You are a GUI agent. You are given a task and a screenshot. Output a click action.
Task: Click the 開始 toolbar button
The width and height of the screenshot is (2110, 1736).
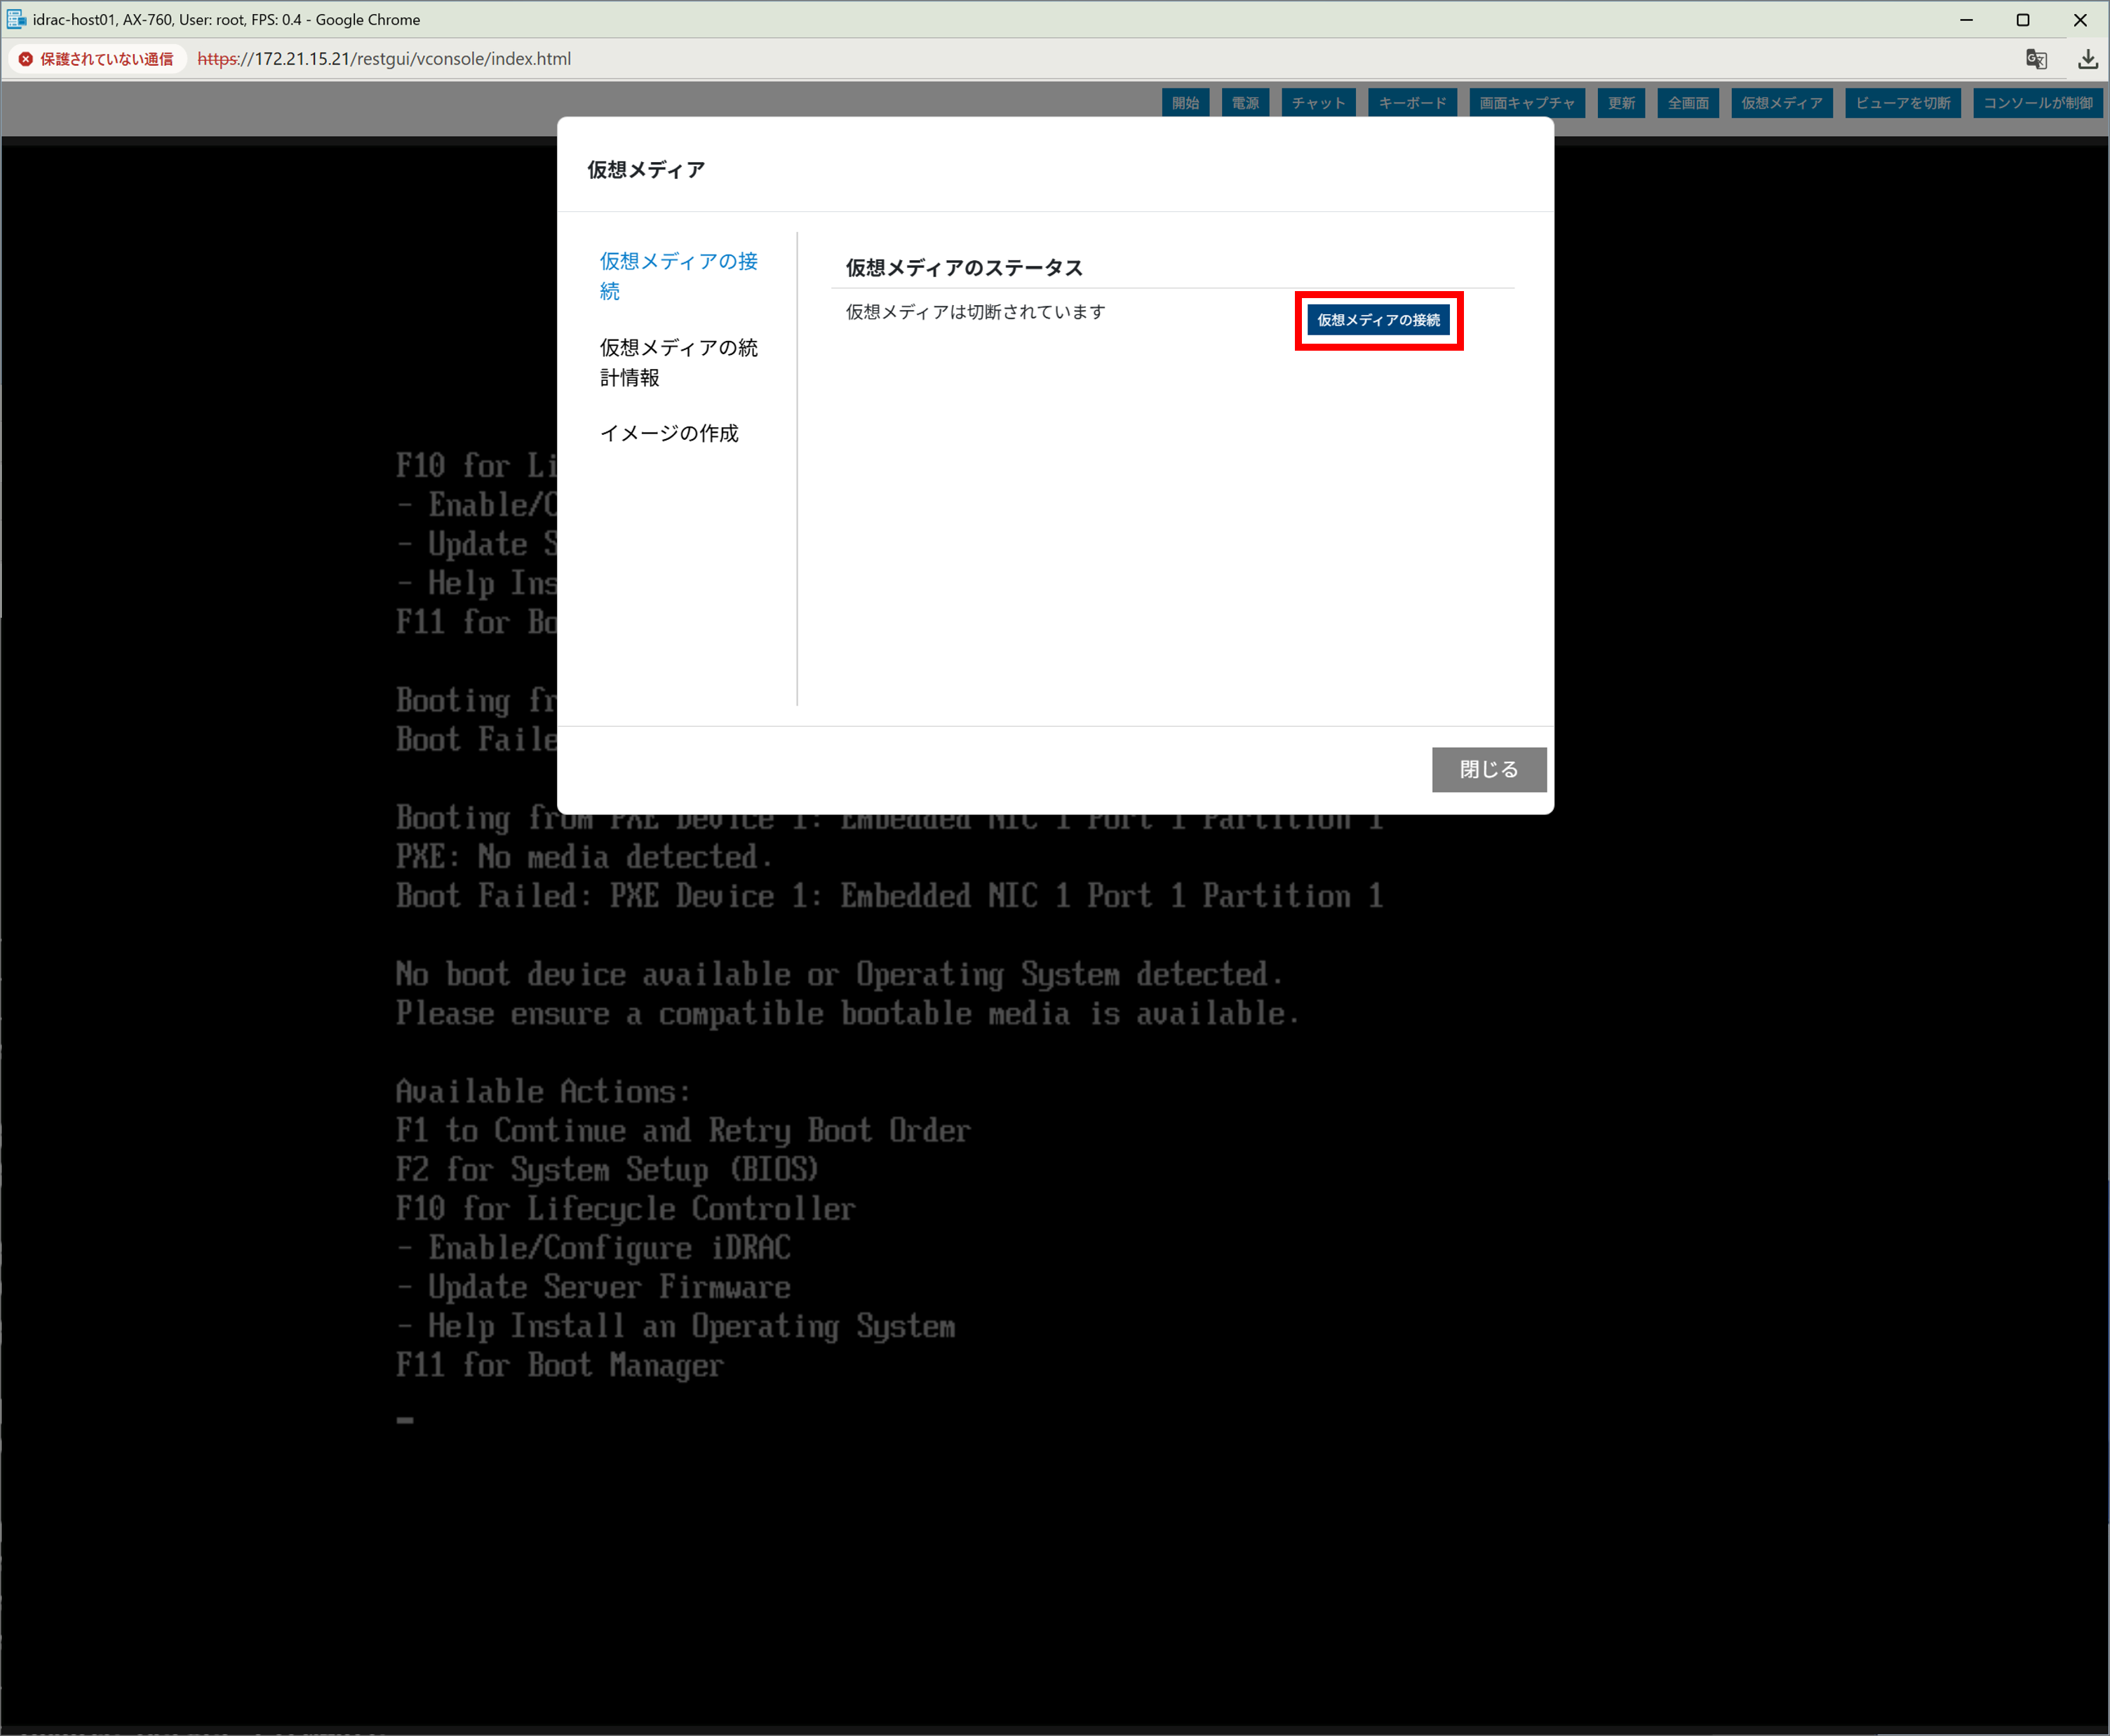pyautogui.click(x=1185, y=103)
